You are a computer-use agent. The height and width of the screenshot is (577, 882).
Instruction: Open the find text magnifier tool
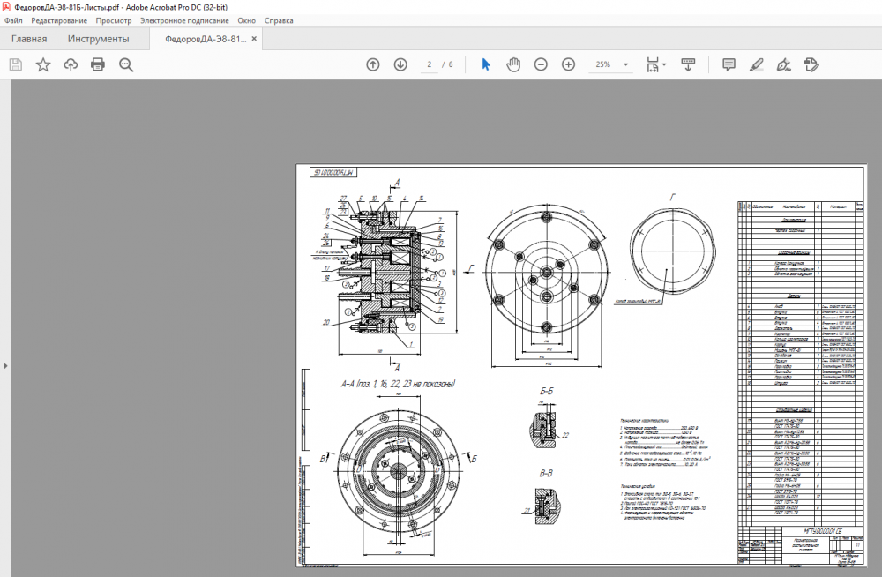(126, 64)
